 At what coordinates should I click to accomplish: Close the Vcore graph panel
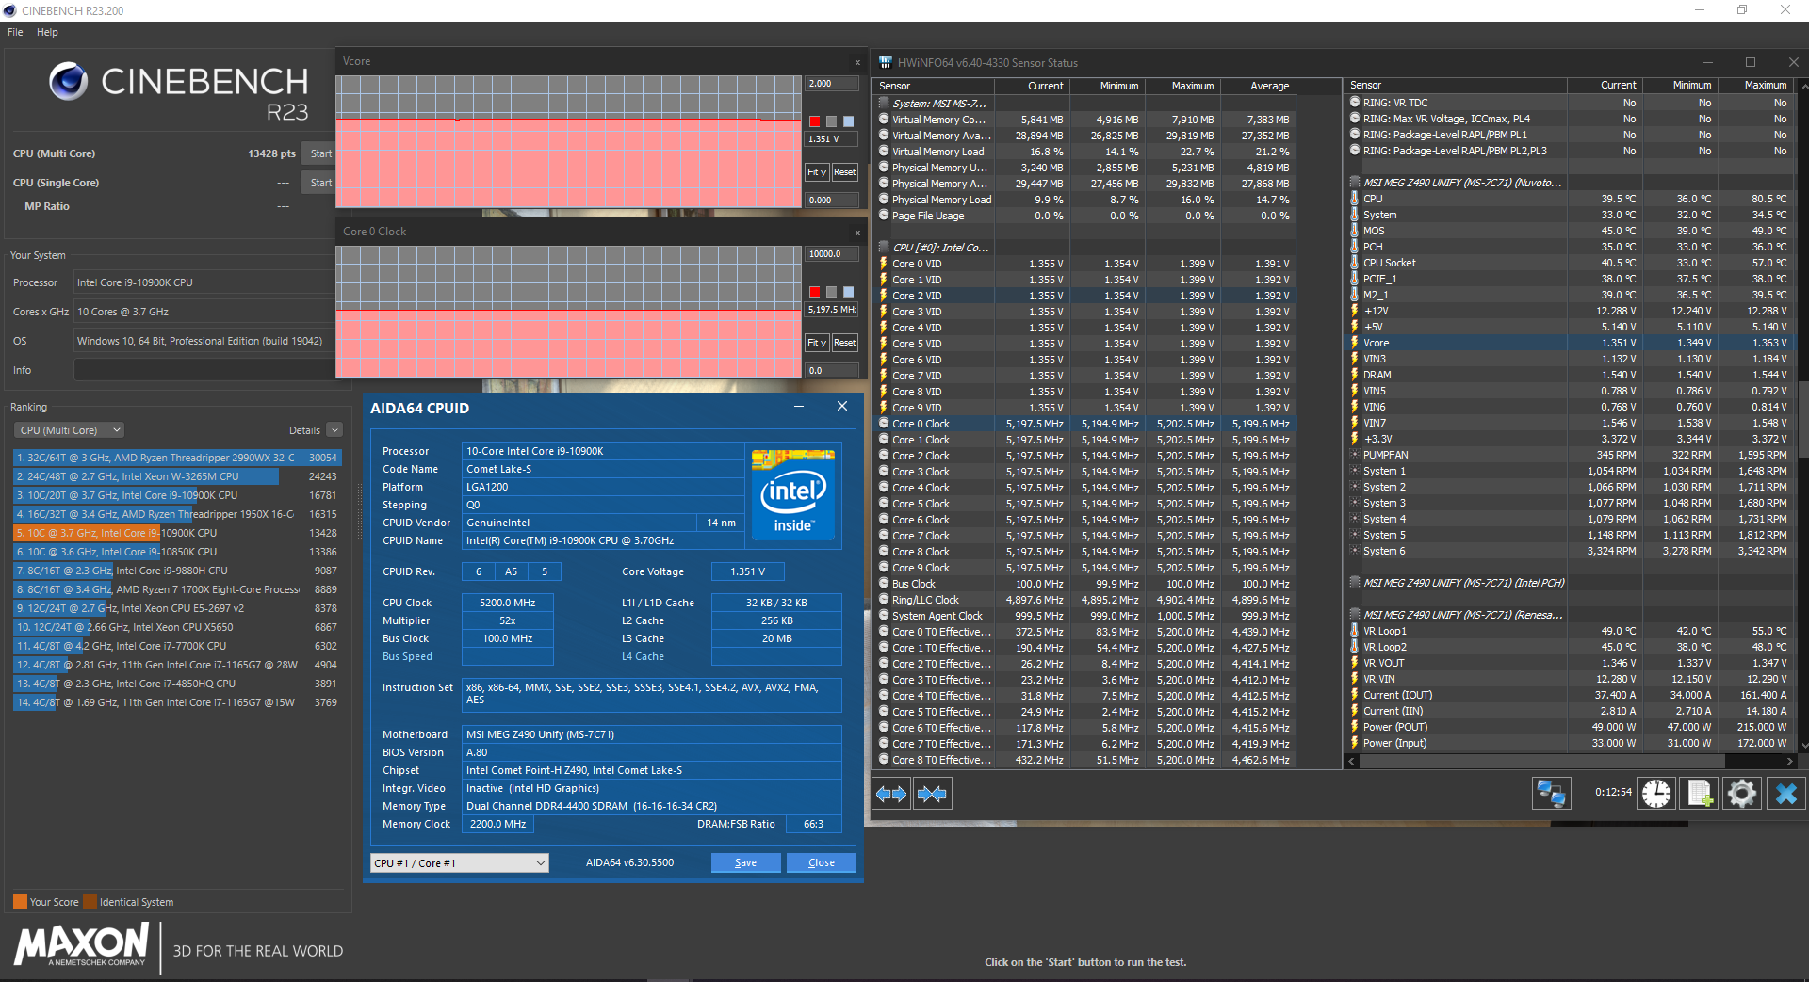857,62
